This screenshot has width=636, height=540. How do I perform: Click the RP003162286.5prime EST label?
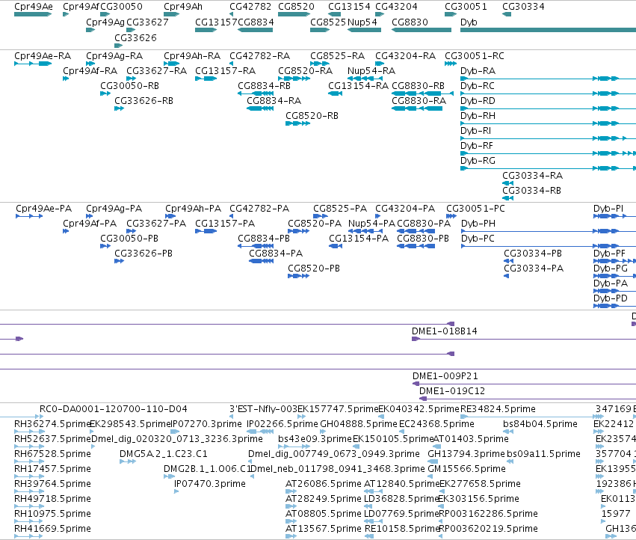[488, 514]
